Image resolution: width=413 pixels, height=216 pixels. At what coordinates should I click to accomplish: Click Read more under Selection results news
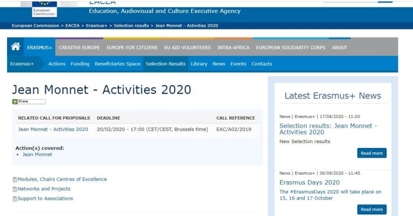[372, 153]
